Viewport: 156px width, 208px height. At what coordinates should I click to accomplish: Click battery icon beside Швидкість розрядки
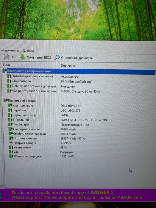pos(11,156)
